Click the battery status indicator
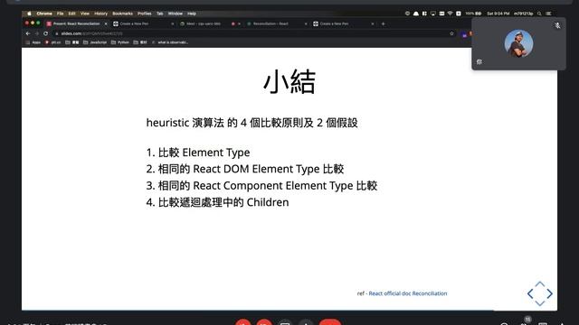Image resolution: width=579 pixels, height=325 pixels. click(x=473, y=14)
